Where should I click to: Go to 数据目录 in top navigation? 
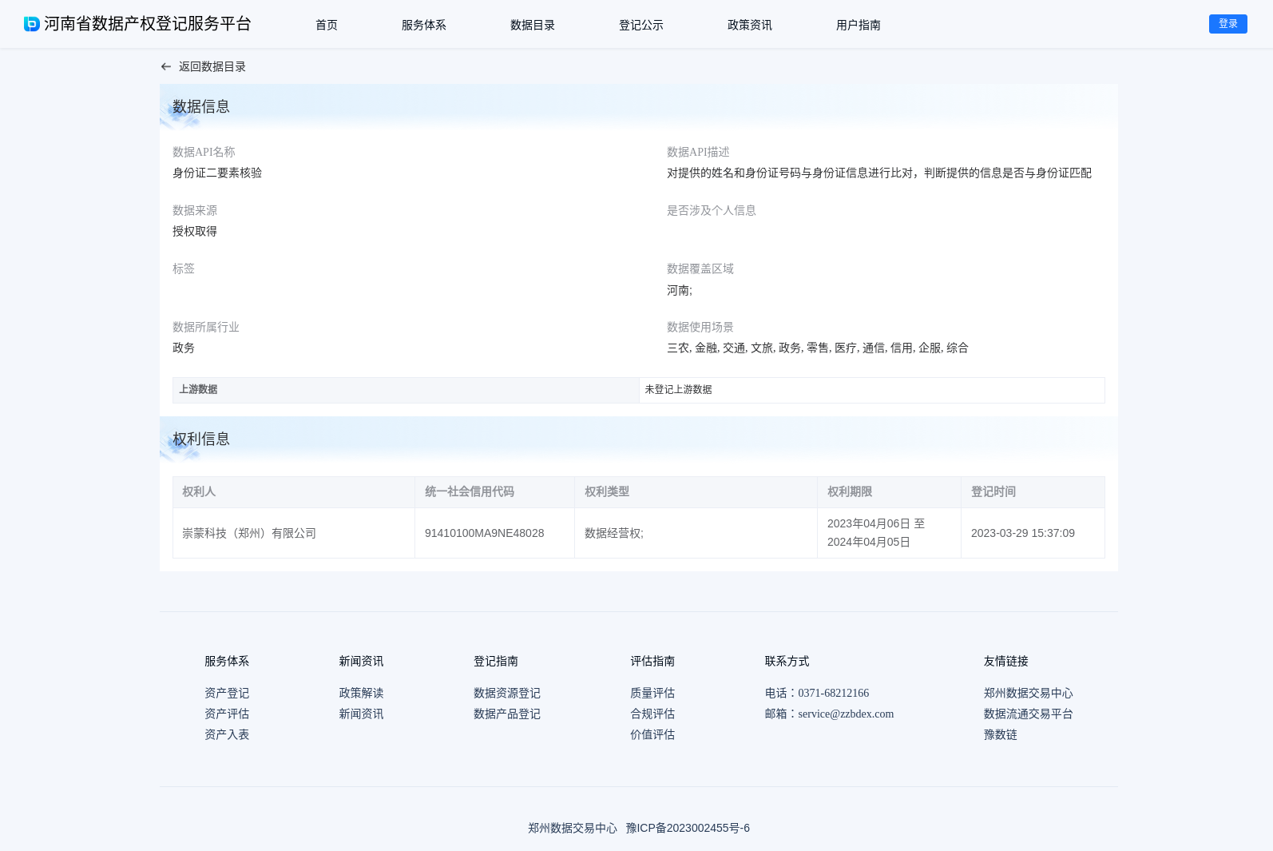click(533, 25)
